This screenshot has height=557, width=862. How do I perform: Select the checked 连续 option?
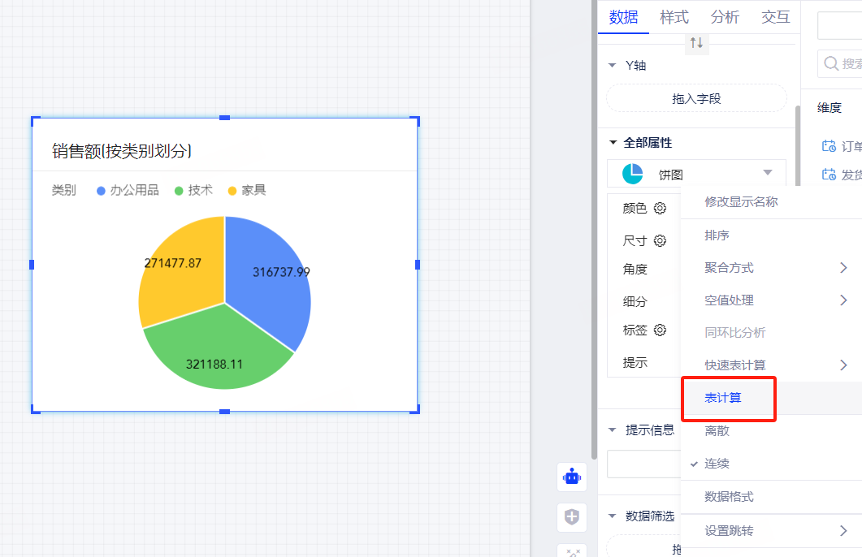717,464
